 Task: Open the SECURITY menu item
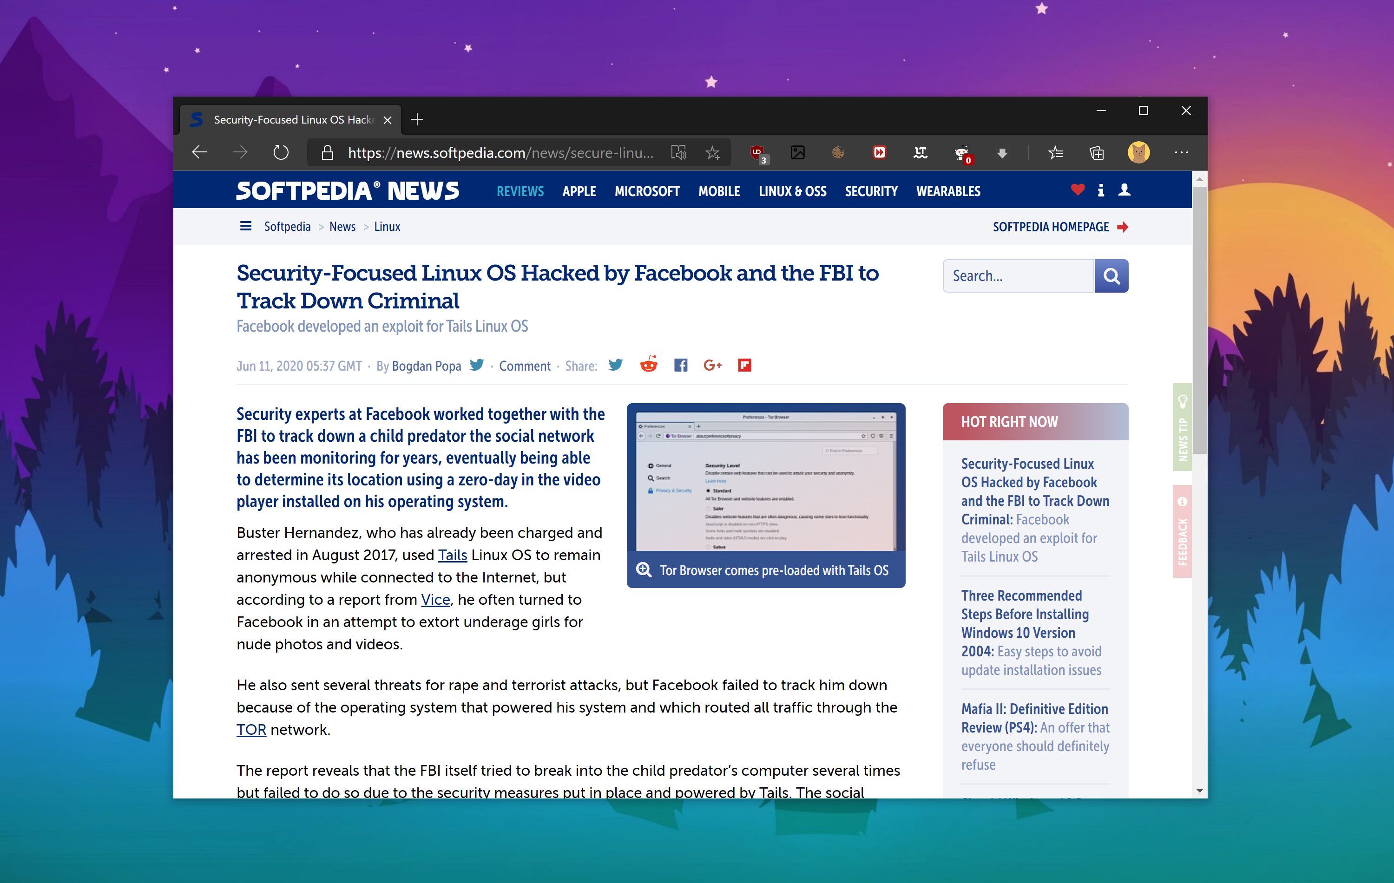[871, 191]
